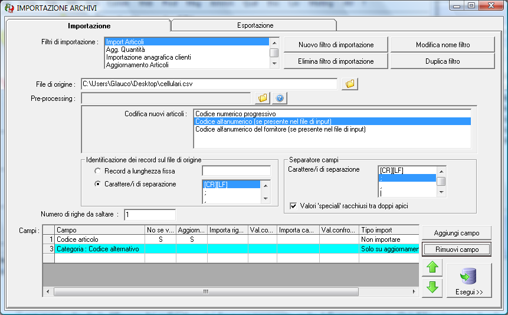The image size is (508, 315).
Task: Select Categoria : Codice alternativo row
Action: pyautogui.click(x=100, y=249)
